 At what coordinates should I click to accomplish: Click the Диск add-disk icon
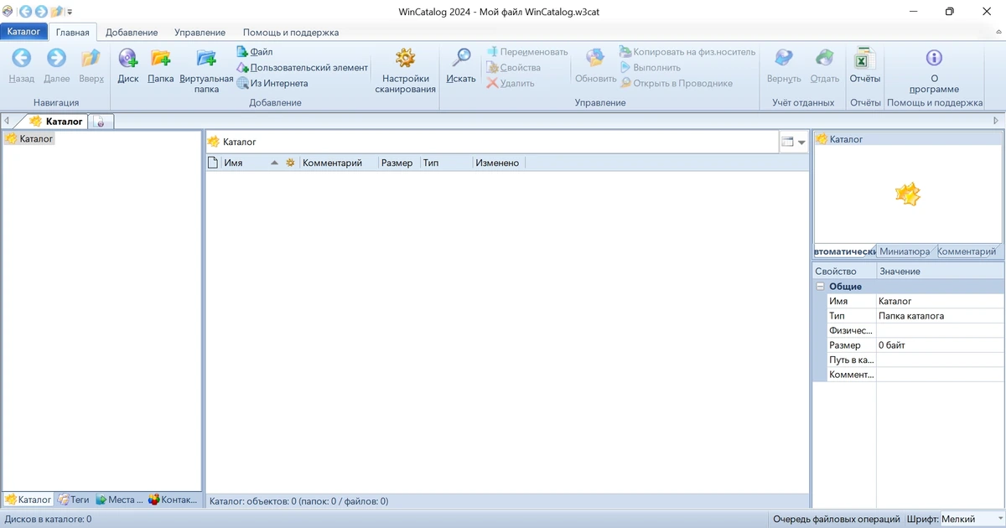(128, 58)
